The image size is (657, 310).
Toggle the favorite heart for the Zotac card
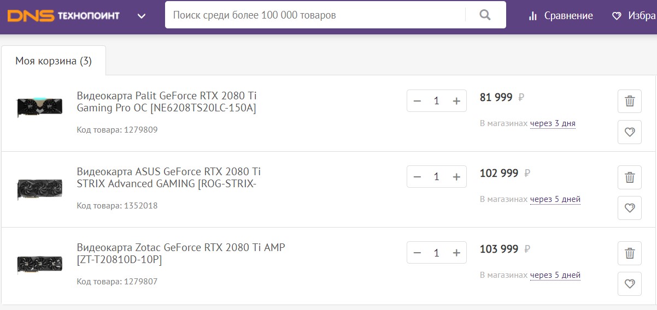coord(629,284)
